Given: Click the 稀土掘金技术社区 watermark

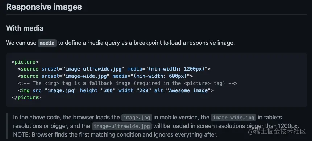Looking at the screenshot, I should (277, 132).
